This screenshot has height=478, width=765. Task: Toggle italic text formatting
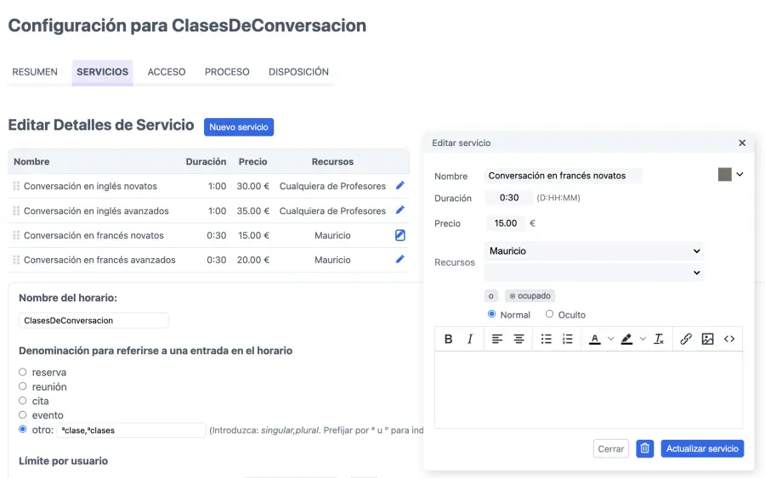(x=470, y=340)
